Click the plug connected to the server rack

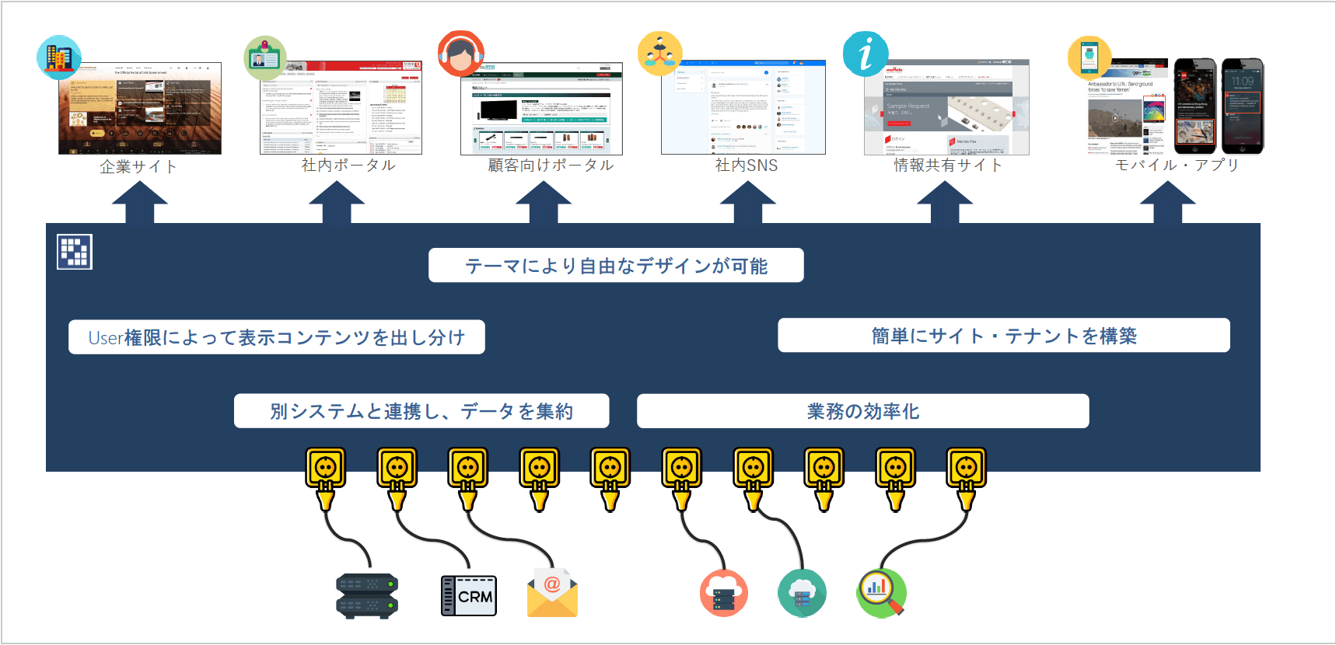click(x=326, y=479)
